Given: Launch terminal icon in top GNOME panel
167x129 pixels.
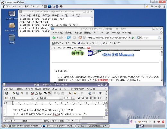Looking at the screenshot, I should click(45, 7).
